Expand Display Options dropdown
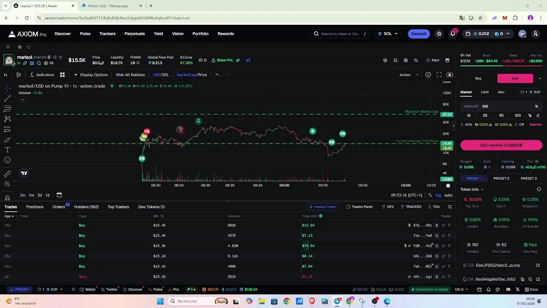The height and width of the screenshot is (308, 547). [x=91, y=75]
